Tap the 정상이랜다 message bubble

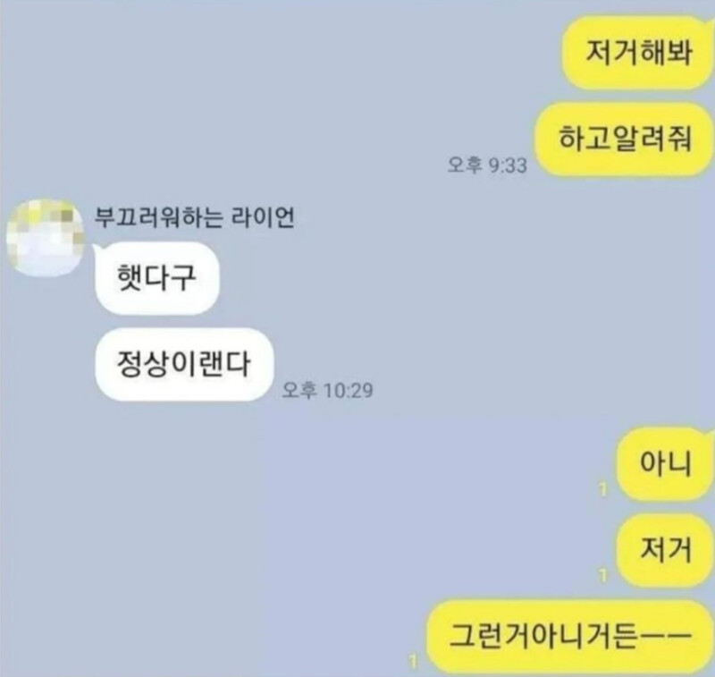click(184, 364)
